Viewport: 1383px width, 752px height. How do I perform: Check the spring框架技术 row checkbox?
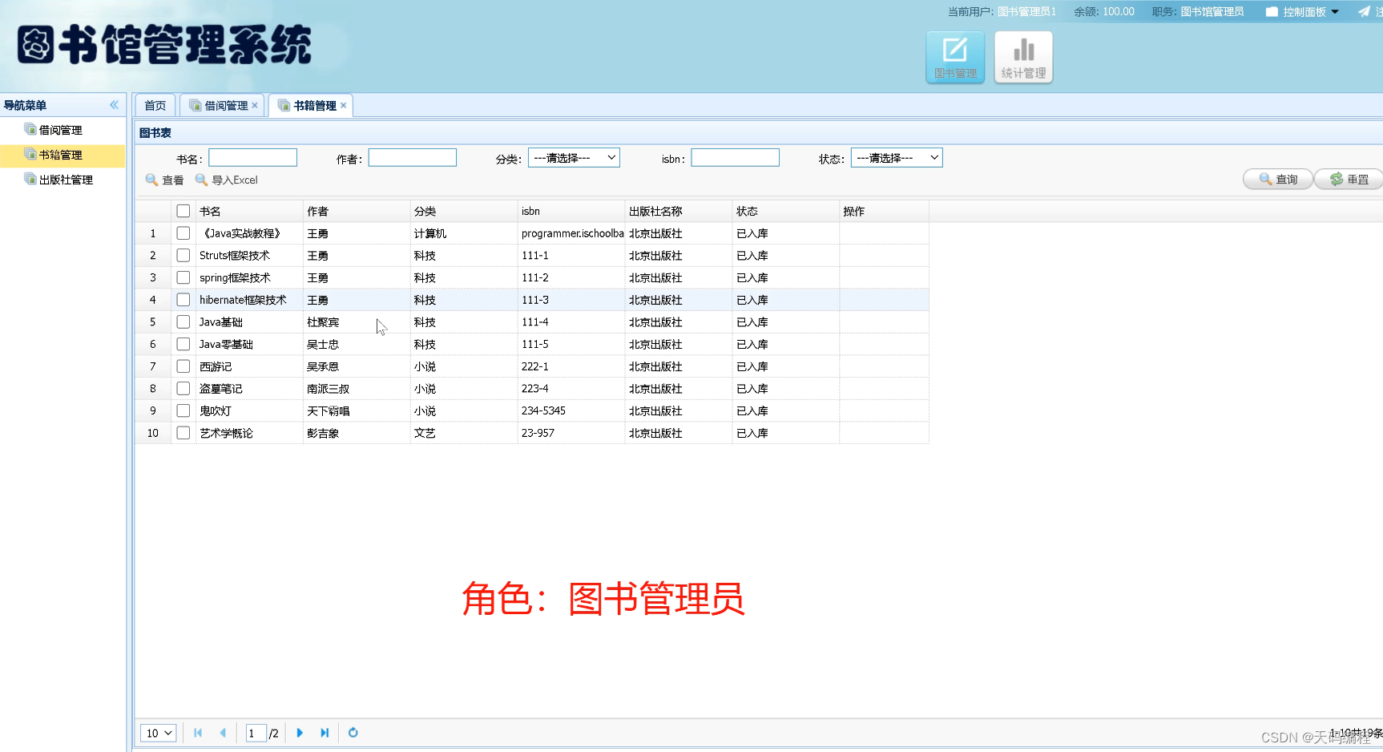(183, 277)
